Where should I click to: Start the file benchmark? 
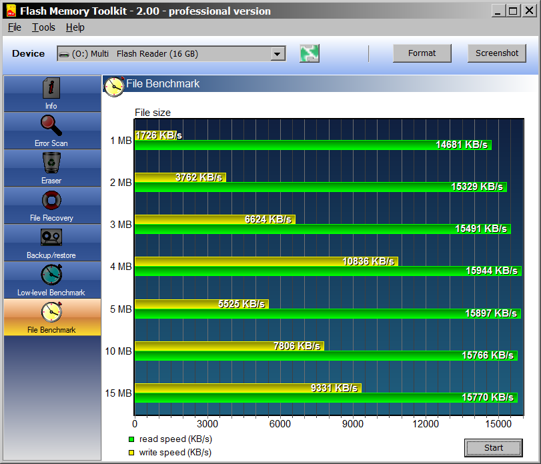point(493,447)
